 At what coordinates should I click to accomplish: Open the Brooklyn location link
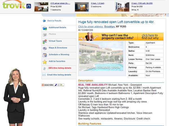[x=109, y=27]
